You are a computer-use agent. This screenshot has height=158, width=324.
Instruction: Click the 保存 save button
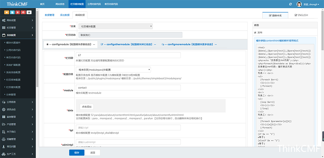pyautogui.click(x=77, y=153)
